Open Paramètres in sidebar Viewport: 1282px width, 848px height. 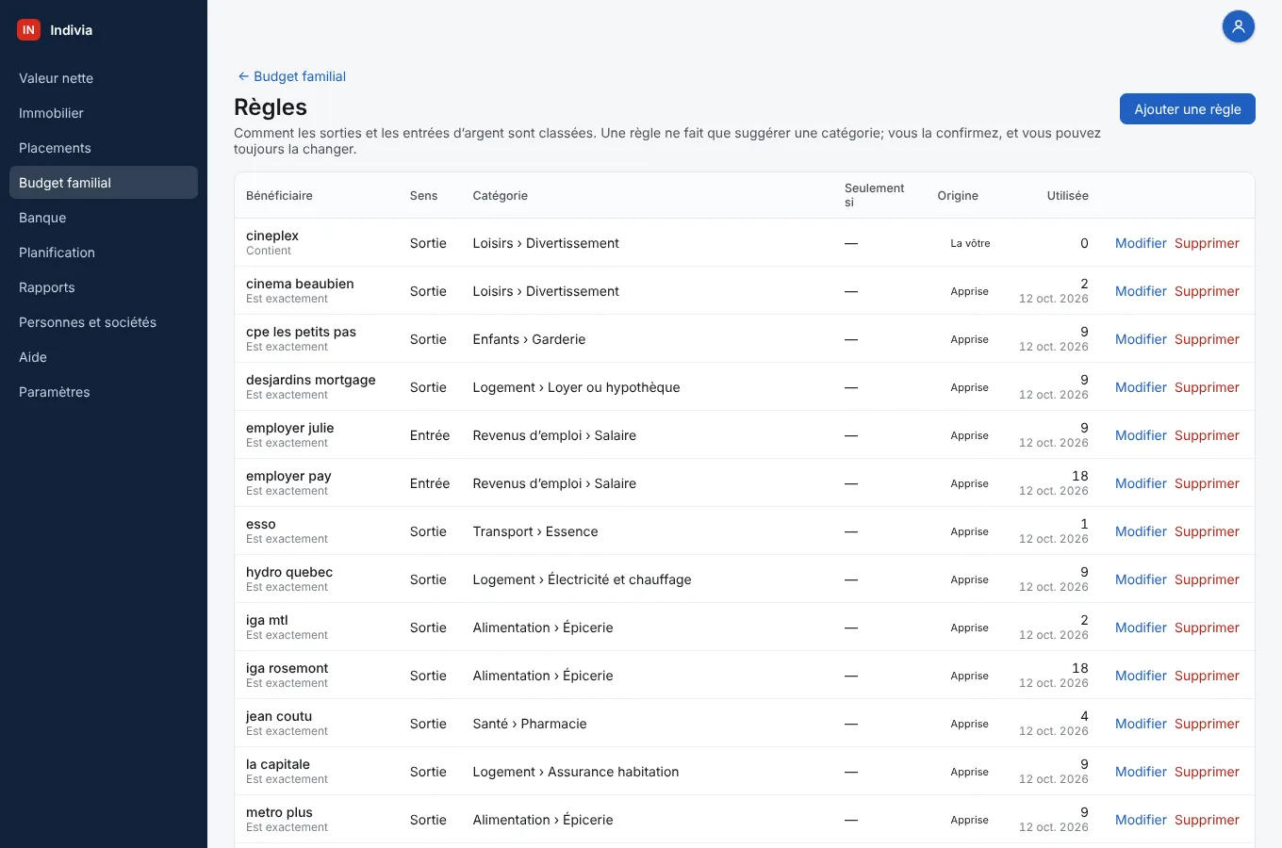[104, 392]
